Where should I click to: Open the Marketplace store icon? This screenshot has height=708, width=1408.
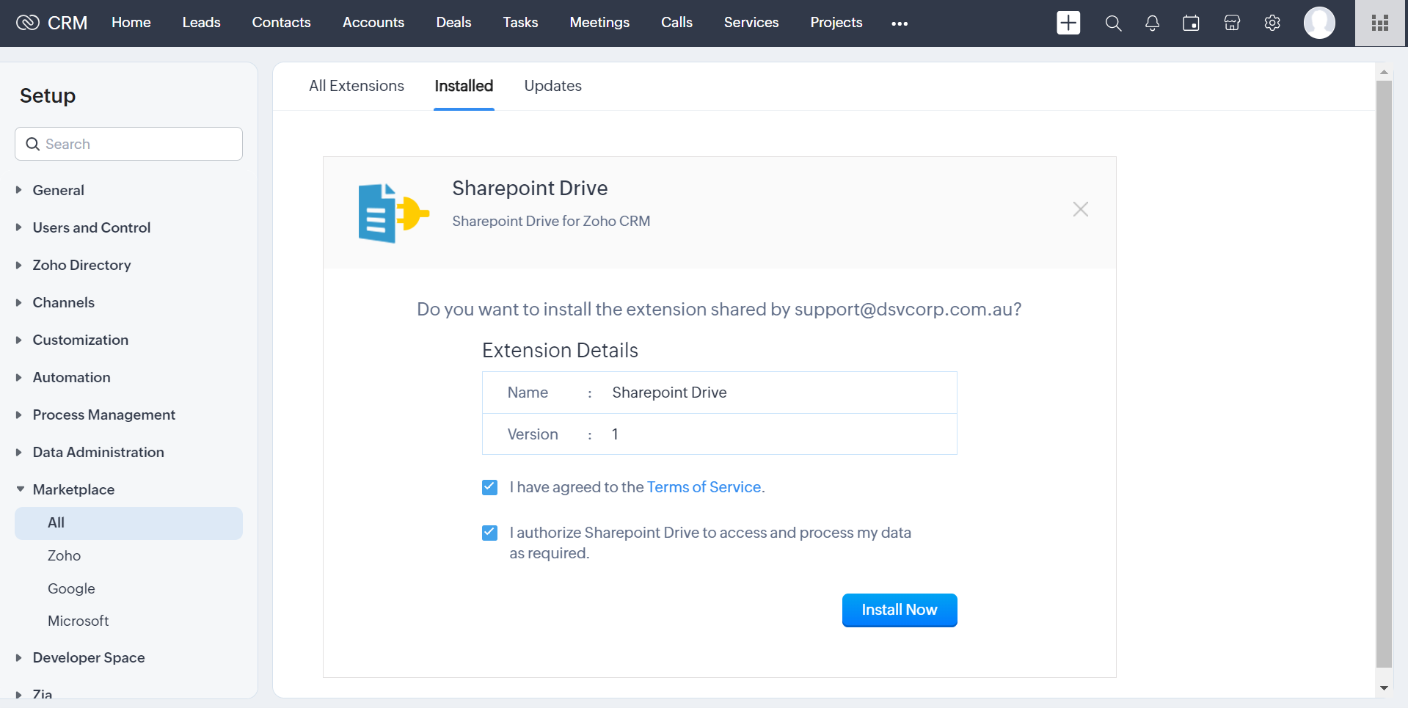[1232, 23]
